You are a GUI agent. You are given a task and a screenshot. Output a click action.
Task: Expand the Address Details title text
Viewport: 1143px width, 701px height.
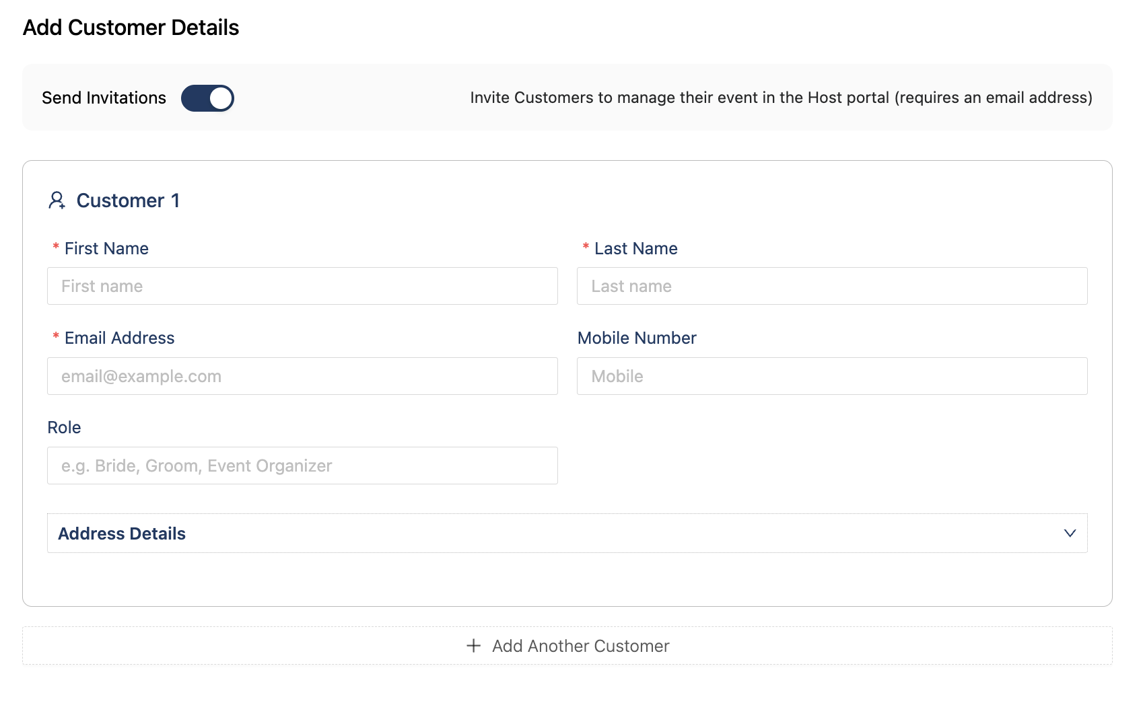click(122, 533)
